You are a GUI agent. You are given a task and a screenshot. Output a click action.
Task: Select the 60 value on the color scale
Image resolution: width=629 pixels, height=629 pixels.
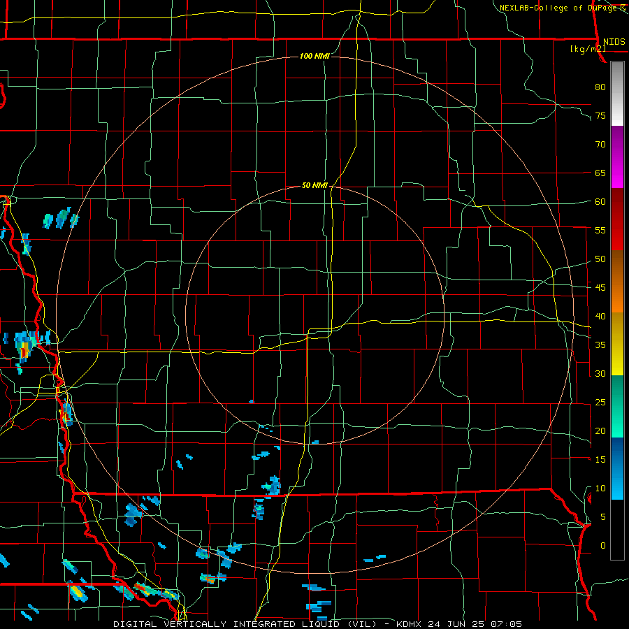click(x=600, y=202)
